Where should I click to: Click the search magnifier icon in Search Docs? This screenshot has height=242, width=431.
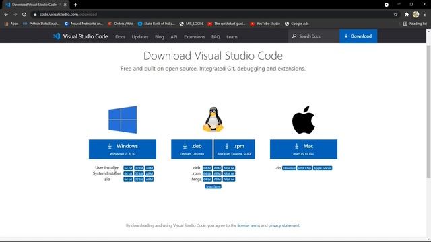pos(294,36)
